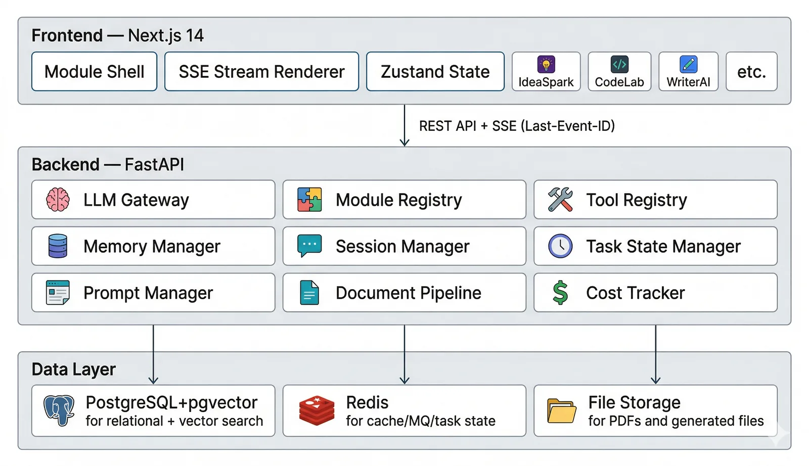Click the red Redis stack icon
The height and width of the screenshot is (466, 809).
(317, 410)
